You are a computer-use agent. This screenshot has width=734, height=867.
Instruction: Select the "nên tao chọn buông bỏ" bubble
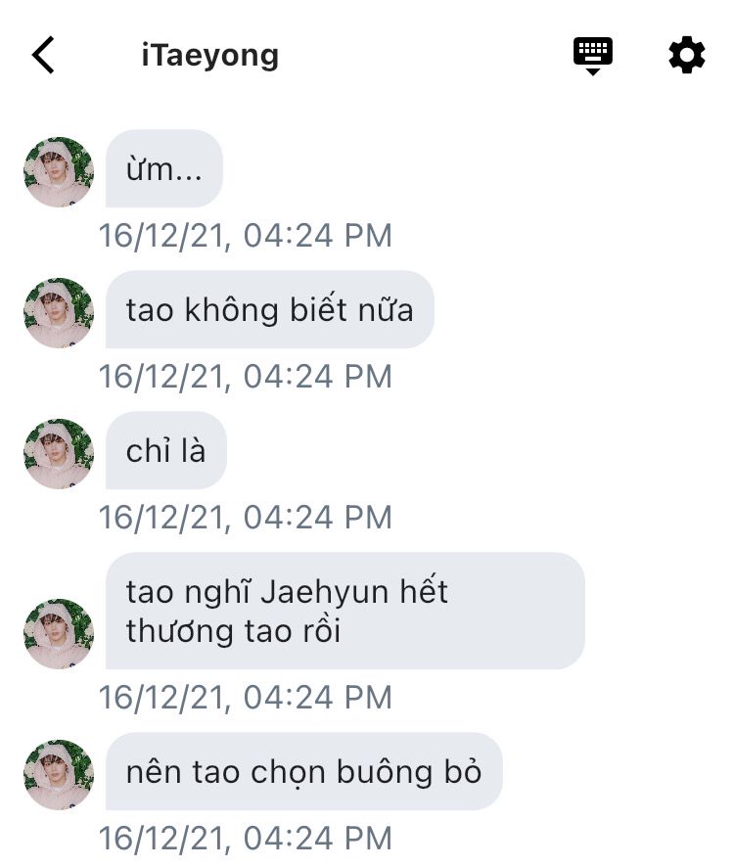tap(304, 772)
